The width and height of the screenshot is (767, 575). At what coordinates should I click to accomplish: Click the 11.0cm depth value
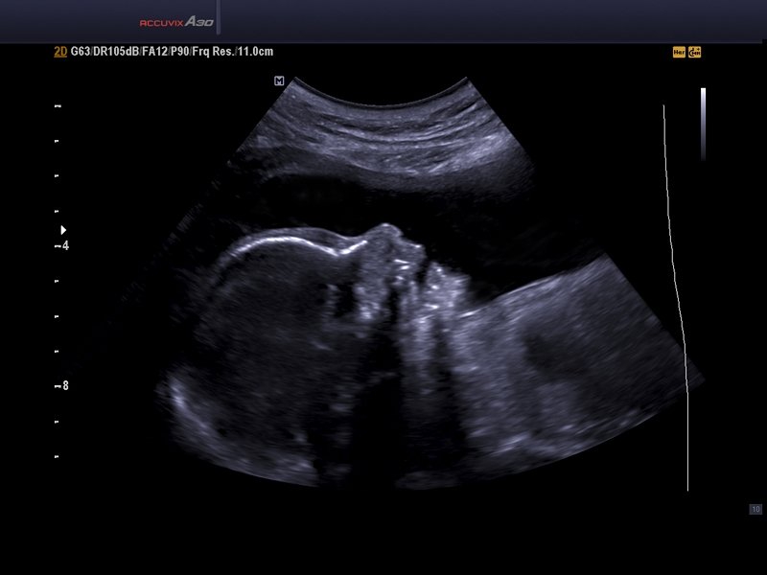[x=256, y=52]
